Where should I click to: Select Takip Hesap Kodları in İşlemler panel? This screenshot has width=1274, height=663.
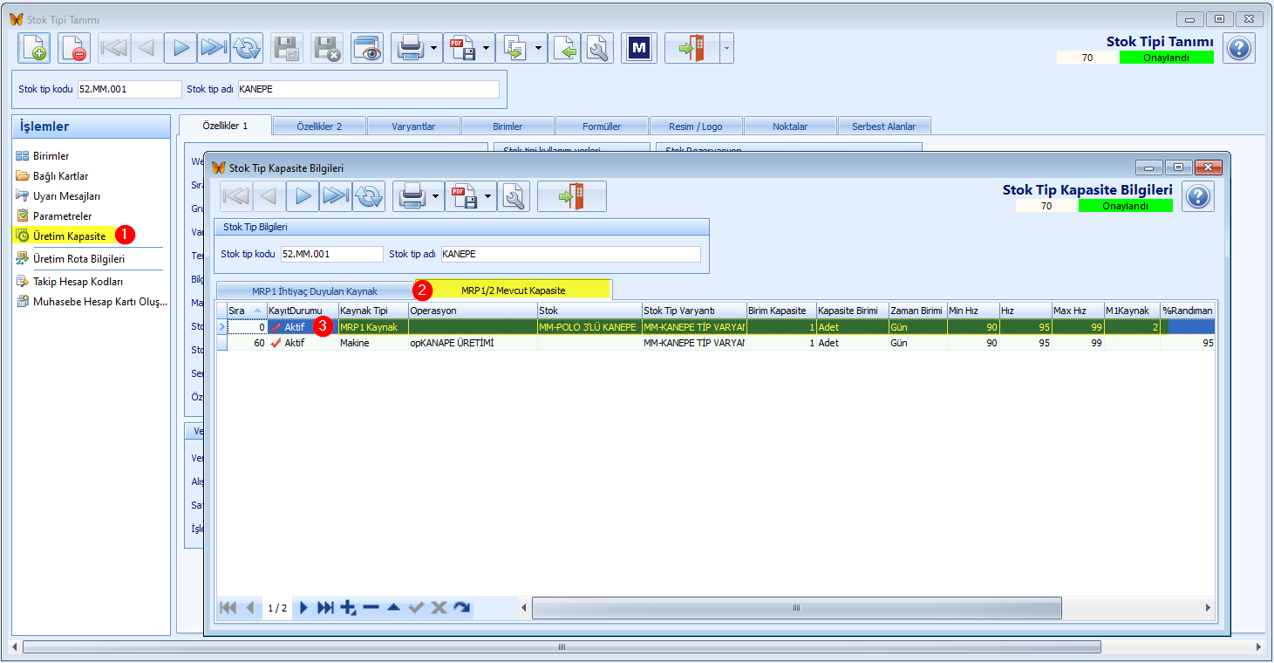tap(78, 281)
